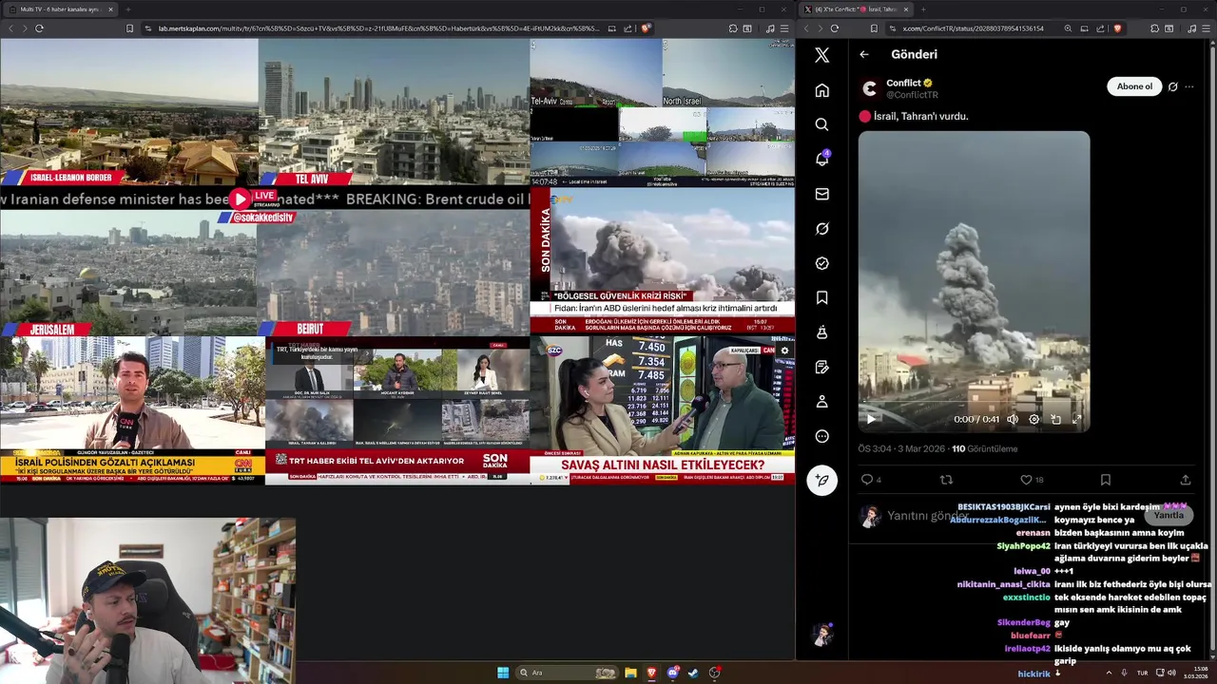Select the Israel-Lebanon Border camera feed

point(128,112)
